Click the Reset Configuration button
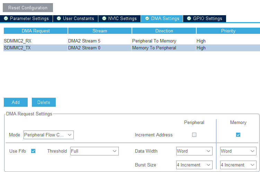This screenshot has width=260, height=172. point(28,8)
